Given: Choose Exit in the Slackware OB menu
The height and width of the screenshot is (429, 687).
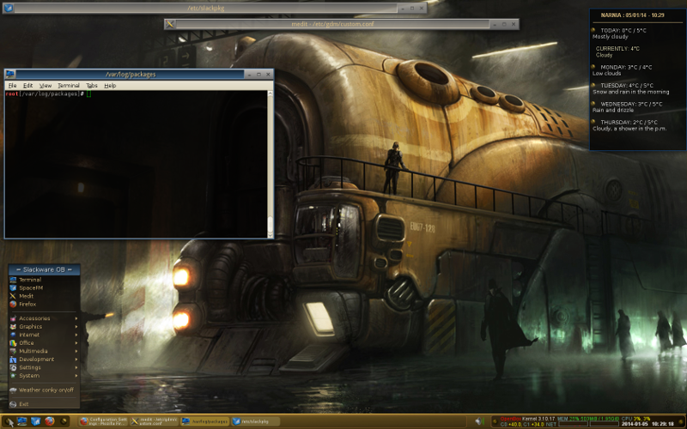Looking at the screenshot, I should (44, 404).
